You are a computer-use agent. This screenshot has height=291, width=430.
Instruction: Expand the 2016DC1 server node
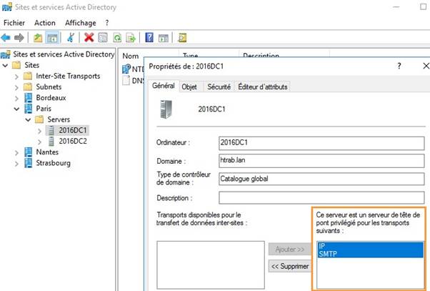(x=39, y=131)
